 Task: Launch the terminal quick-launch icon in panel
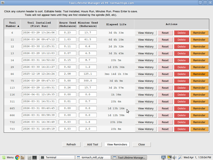point(34,157)
